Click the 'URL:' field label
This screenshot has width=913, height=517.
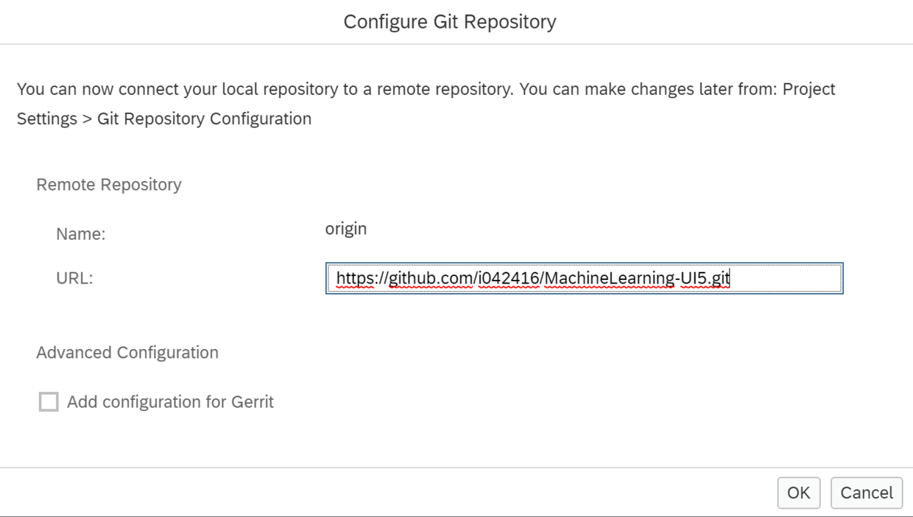(74, 278)
